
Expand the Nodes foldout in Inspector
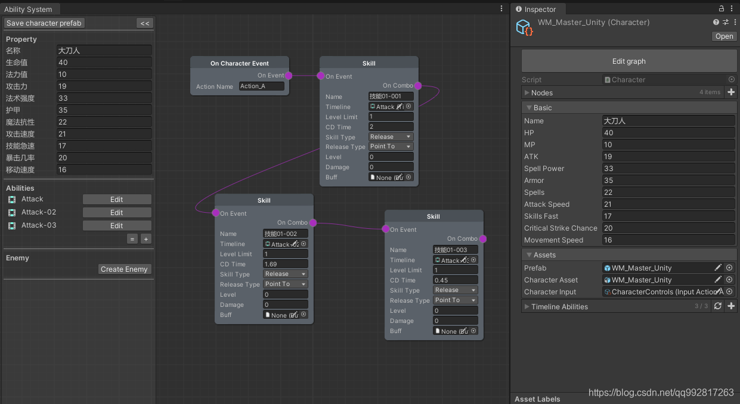click(527, 92)
